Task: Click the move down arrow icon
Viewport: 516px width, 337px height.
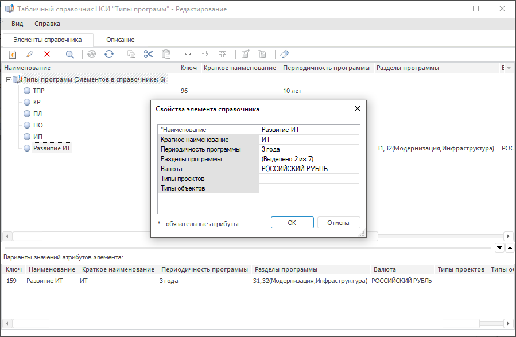Action: [x=205, y=54]
